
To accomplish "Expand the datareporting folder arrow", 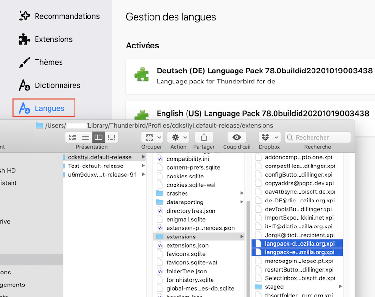I will tap(242, 202).
